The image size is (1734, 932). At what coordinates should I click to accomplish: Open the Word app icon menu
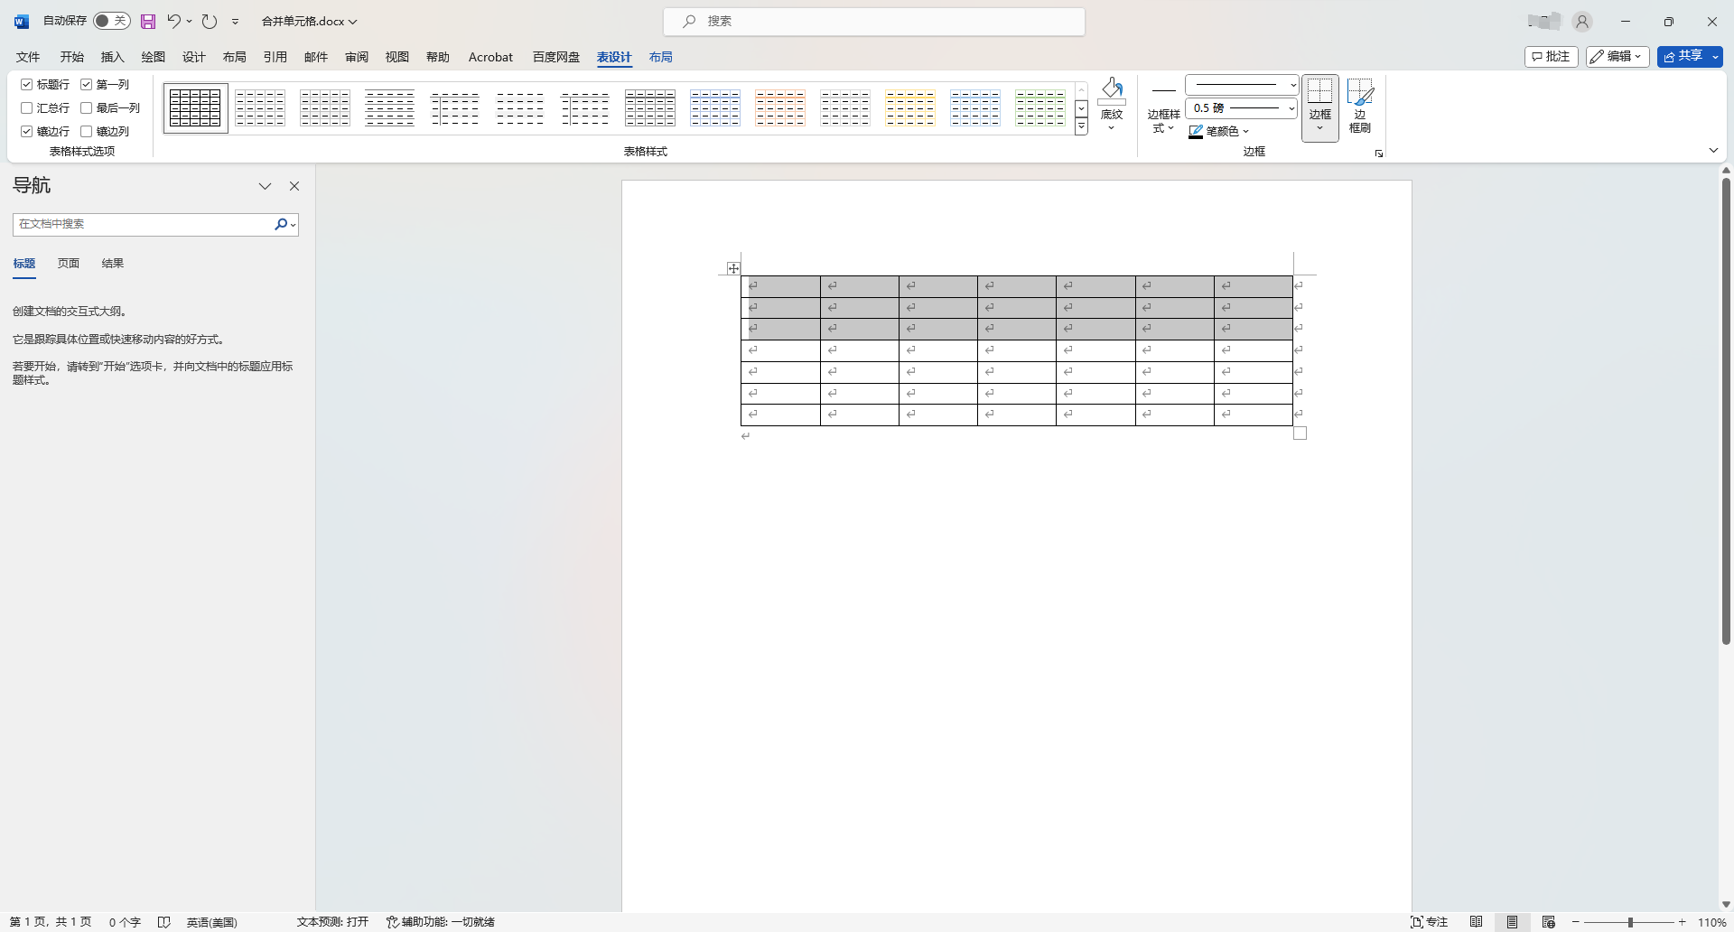[x=22, y=22]
